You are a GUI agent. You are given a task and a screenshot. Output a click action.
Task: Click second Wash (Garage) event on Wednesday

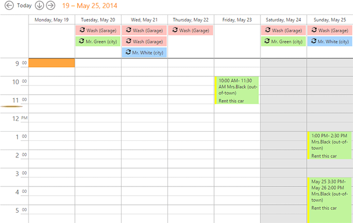coord(144,41)
